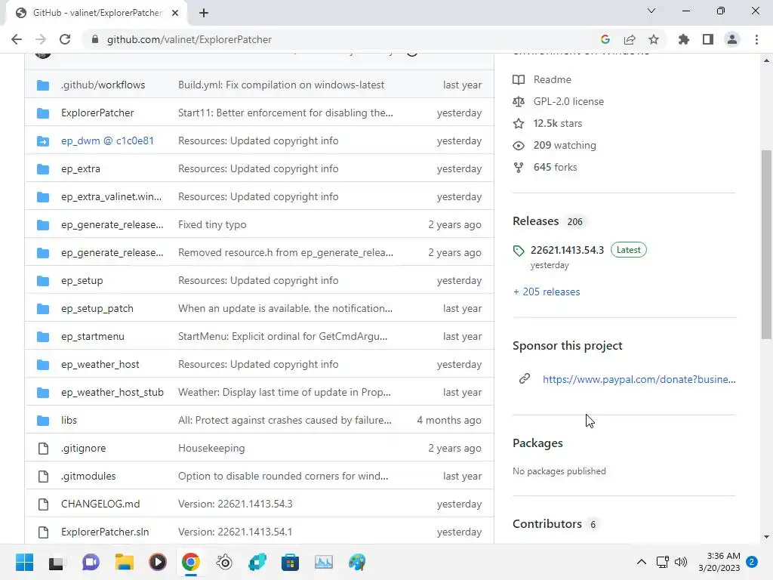The image size is (773, 580).
Task: View the 12.5k stars list
Action: tap(558, 123)
